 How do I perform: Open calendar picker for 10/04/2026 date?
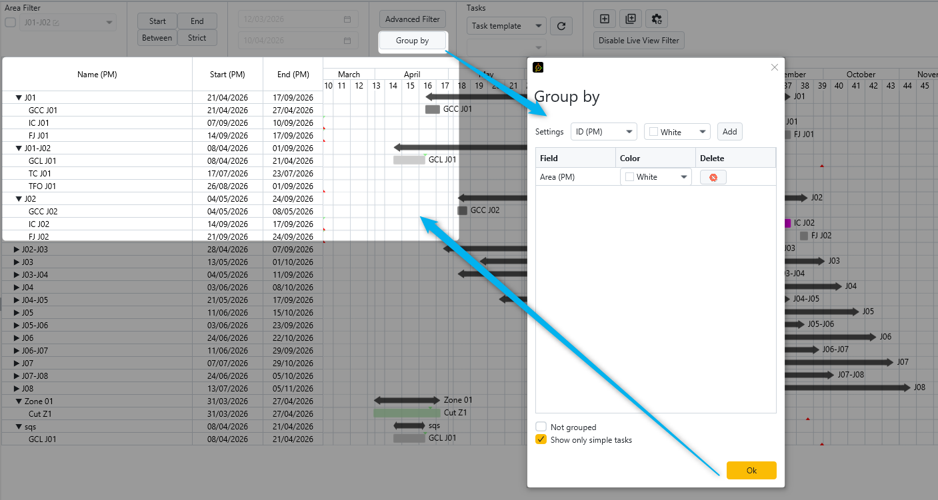(x=347, y=41)
